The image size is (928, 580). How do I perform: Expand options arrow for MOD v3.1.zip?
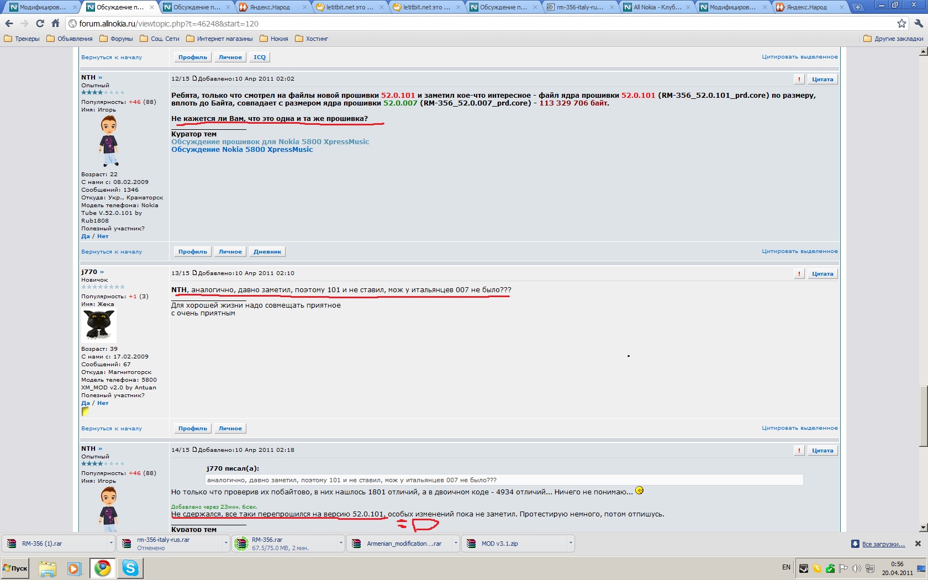(570, 544)
